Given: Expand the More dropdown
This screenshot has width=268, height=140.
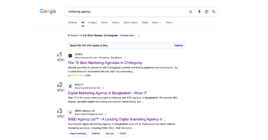Looking at the screenshot, I should click(x=156, y=23).
